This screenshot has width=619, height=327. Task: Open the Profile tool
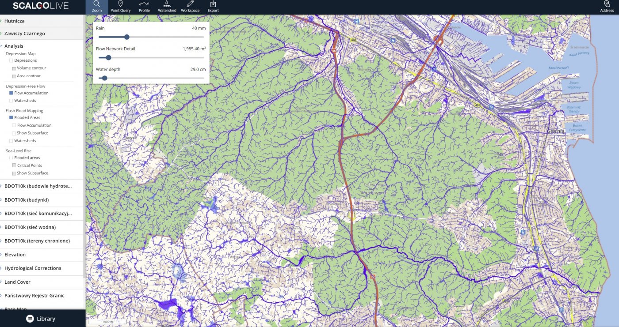click(x=144, y=7)
